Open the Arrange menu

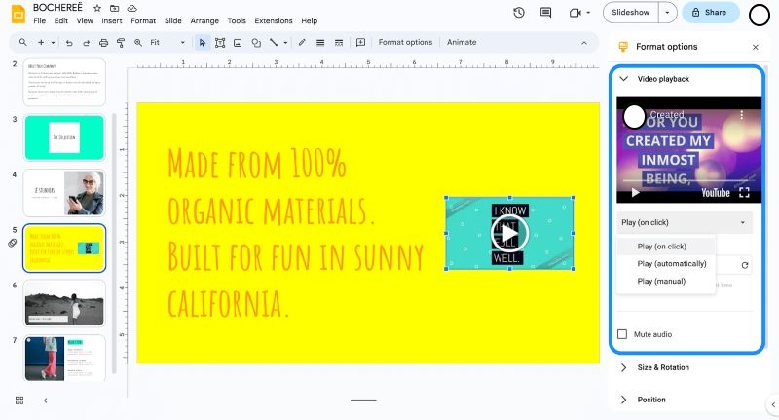click(x=204, y=20)
